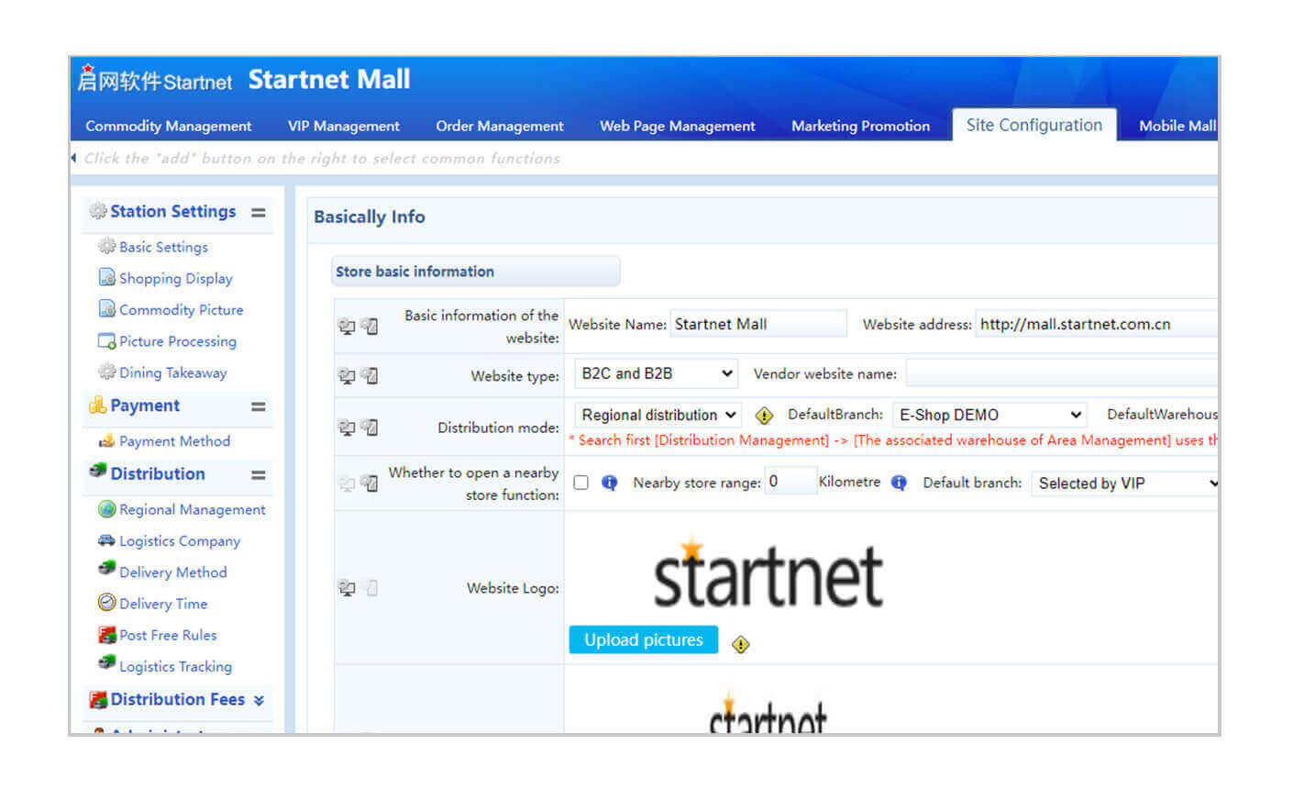Open the Website type dropdown
Viewport: 1293px width, 789px height.
(x=656, y=373)
